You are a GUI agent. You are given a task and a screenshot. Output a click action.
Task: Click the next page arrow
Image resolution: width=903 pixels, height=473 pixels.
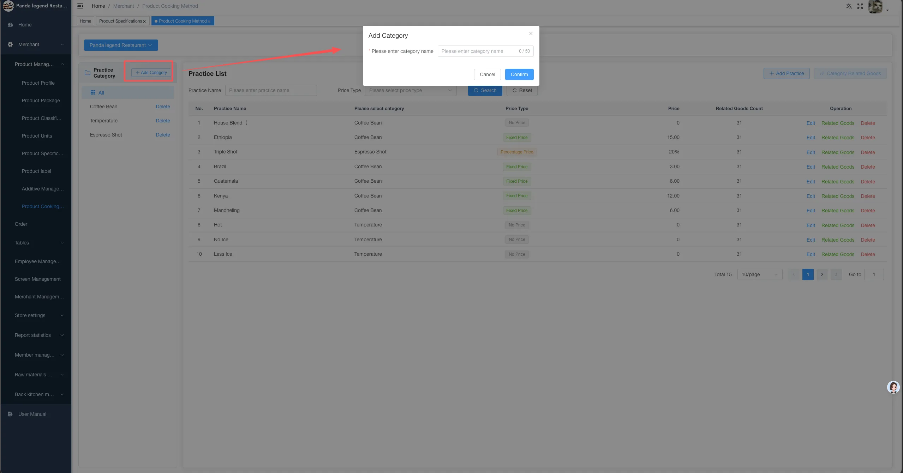[x=836, y=274]
